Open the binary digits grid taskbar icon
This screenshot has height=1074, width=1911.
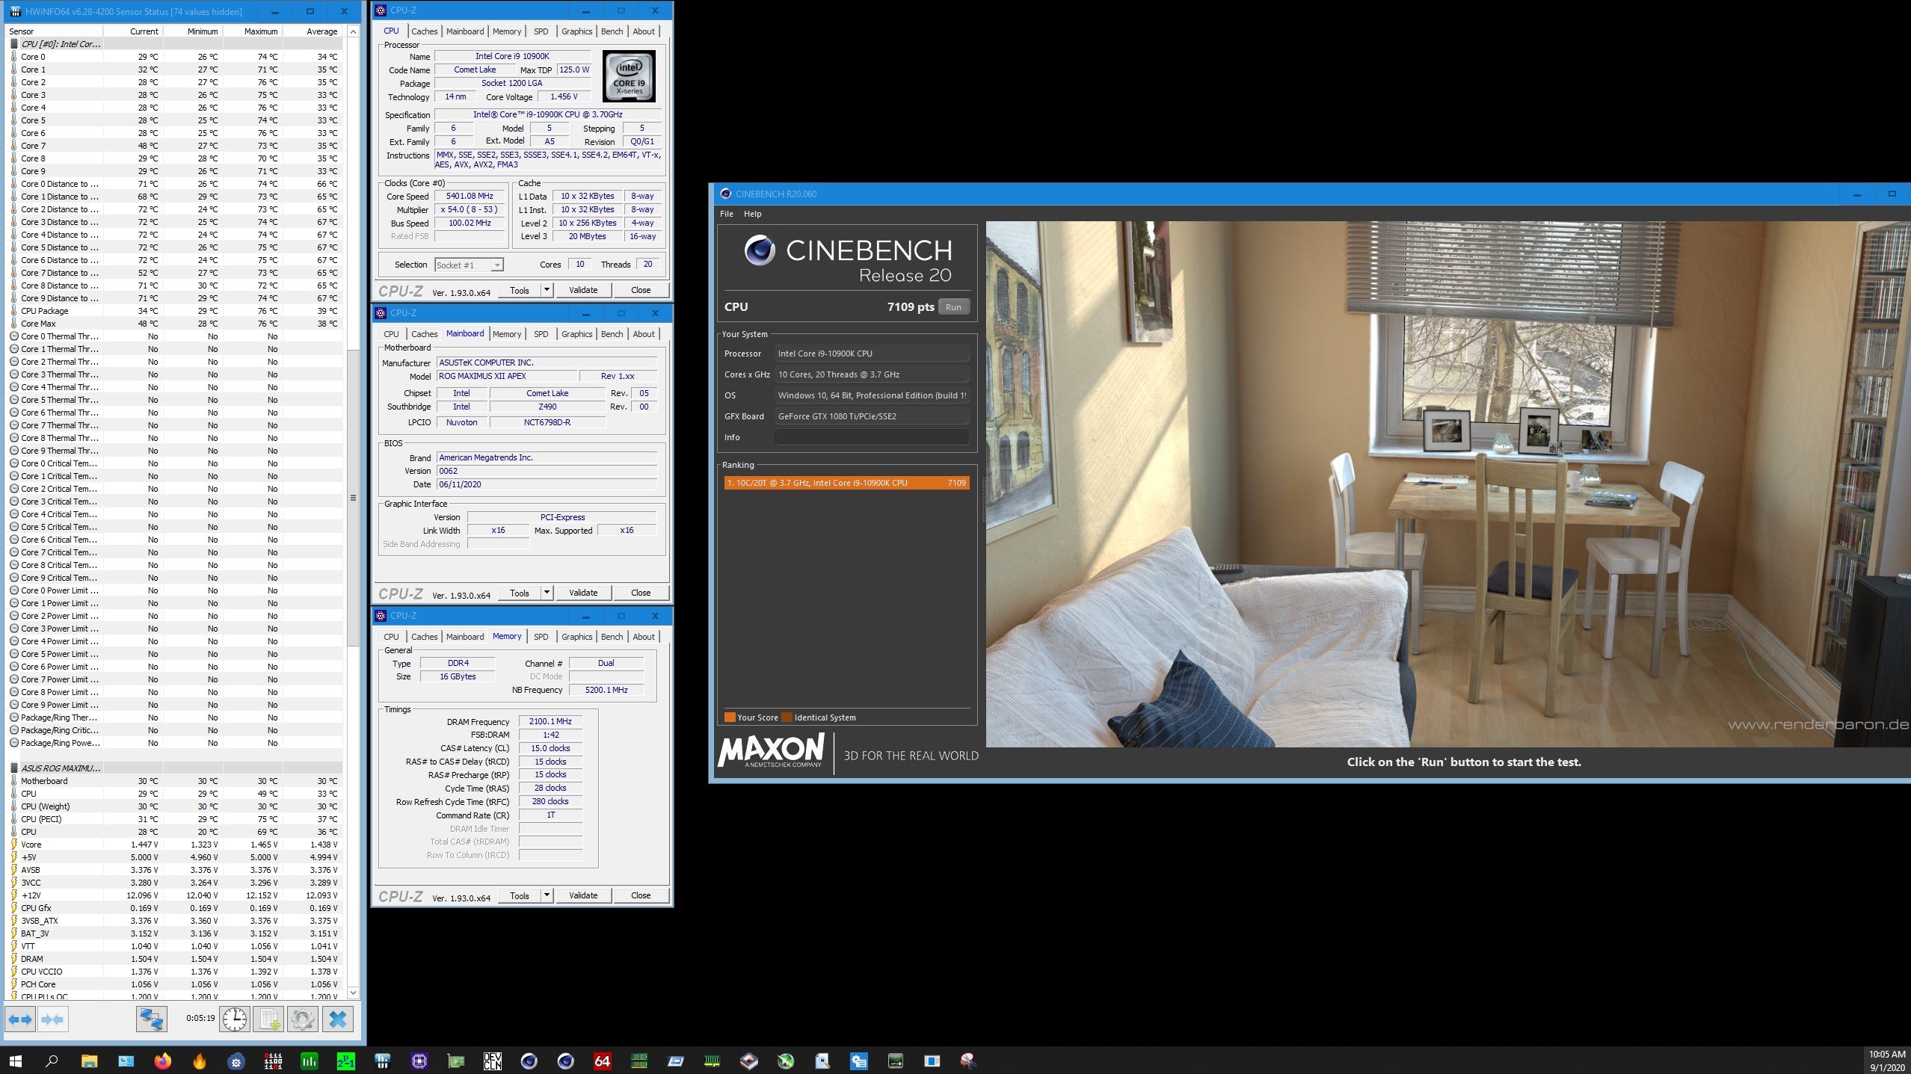pyautogui.click(x=272, y=1061)
